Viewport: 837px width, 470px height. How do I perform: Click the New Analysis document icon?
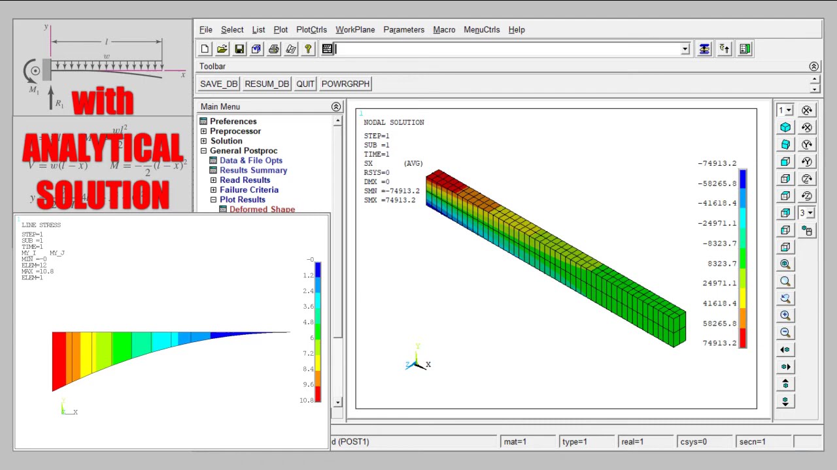click(x=205, y=49)
